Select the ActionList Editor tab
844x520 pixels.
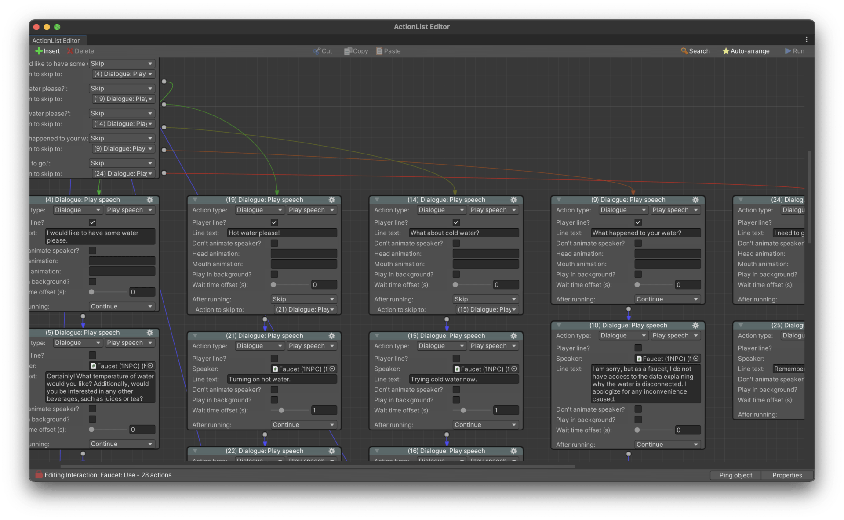click(56, 40)
